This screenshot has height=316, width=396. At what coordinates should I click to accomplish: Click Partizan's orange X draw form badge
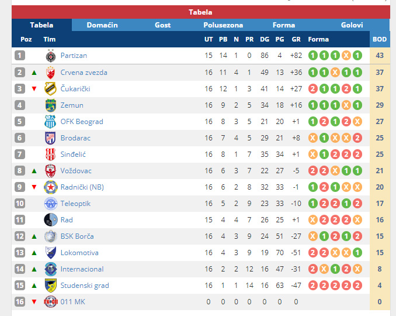pos(346,56)
